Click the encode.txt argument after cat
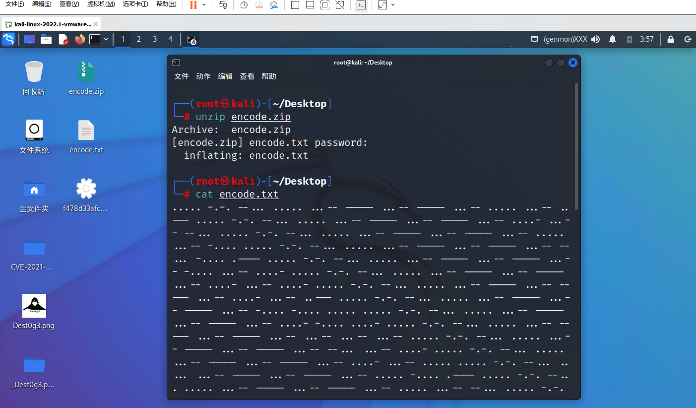Image resolution: width=696 pixels, height=408 pixels. tap(249, 194)
